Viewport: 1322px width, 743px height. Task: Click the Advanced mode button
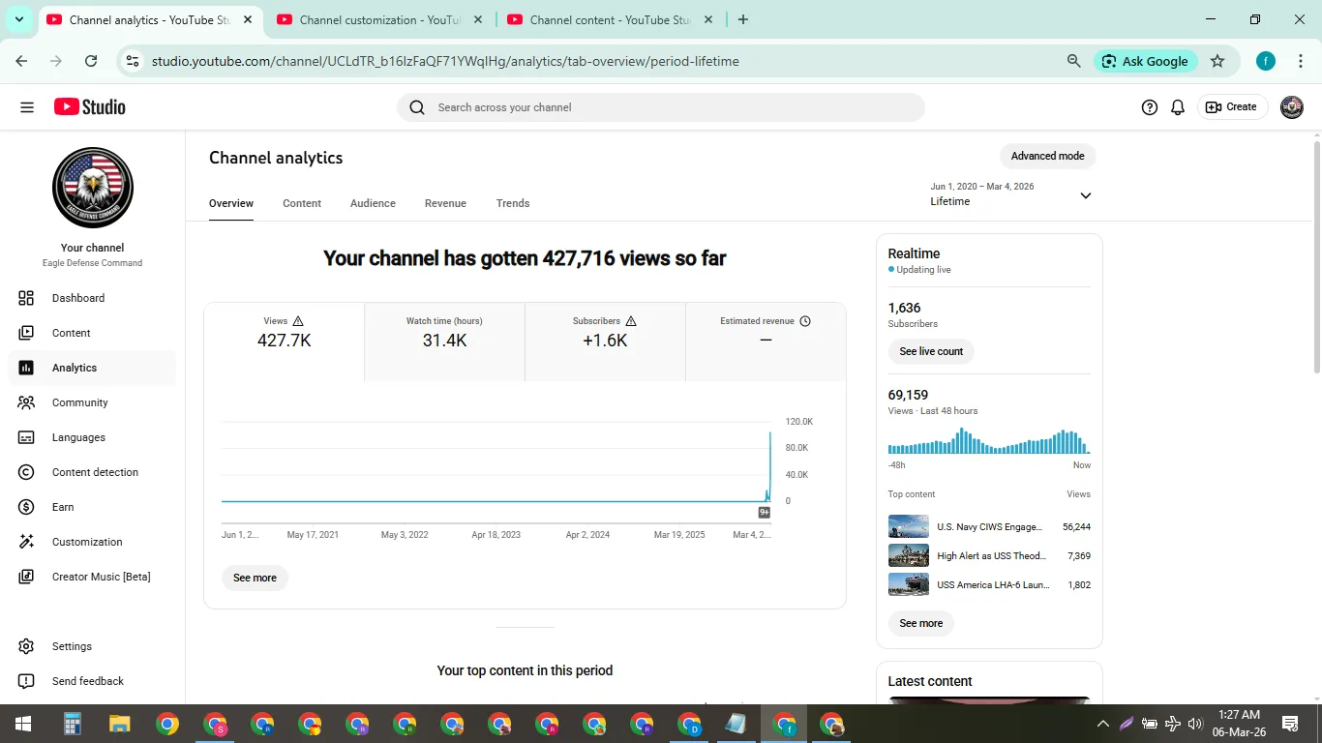tap(1047, 156)
